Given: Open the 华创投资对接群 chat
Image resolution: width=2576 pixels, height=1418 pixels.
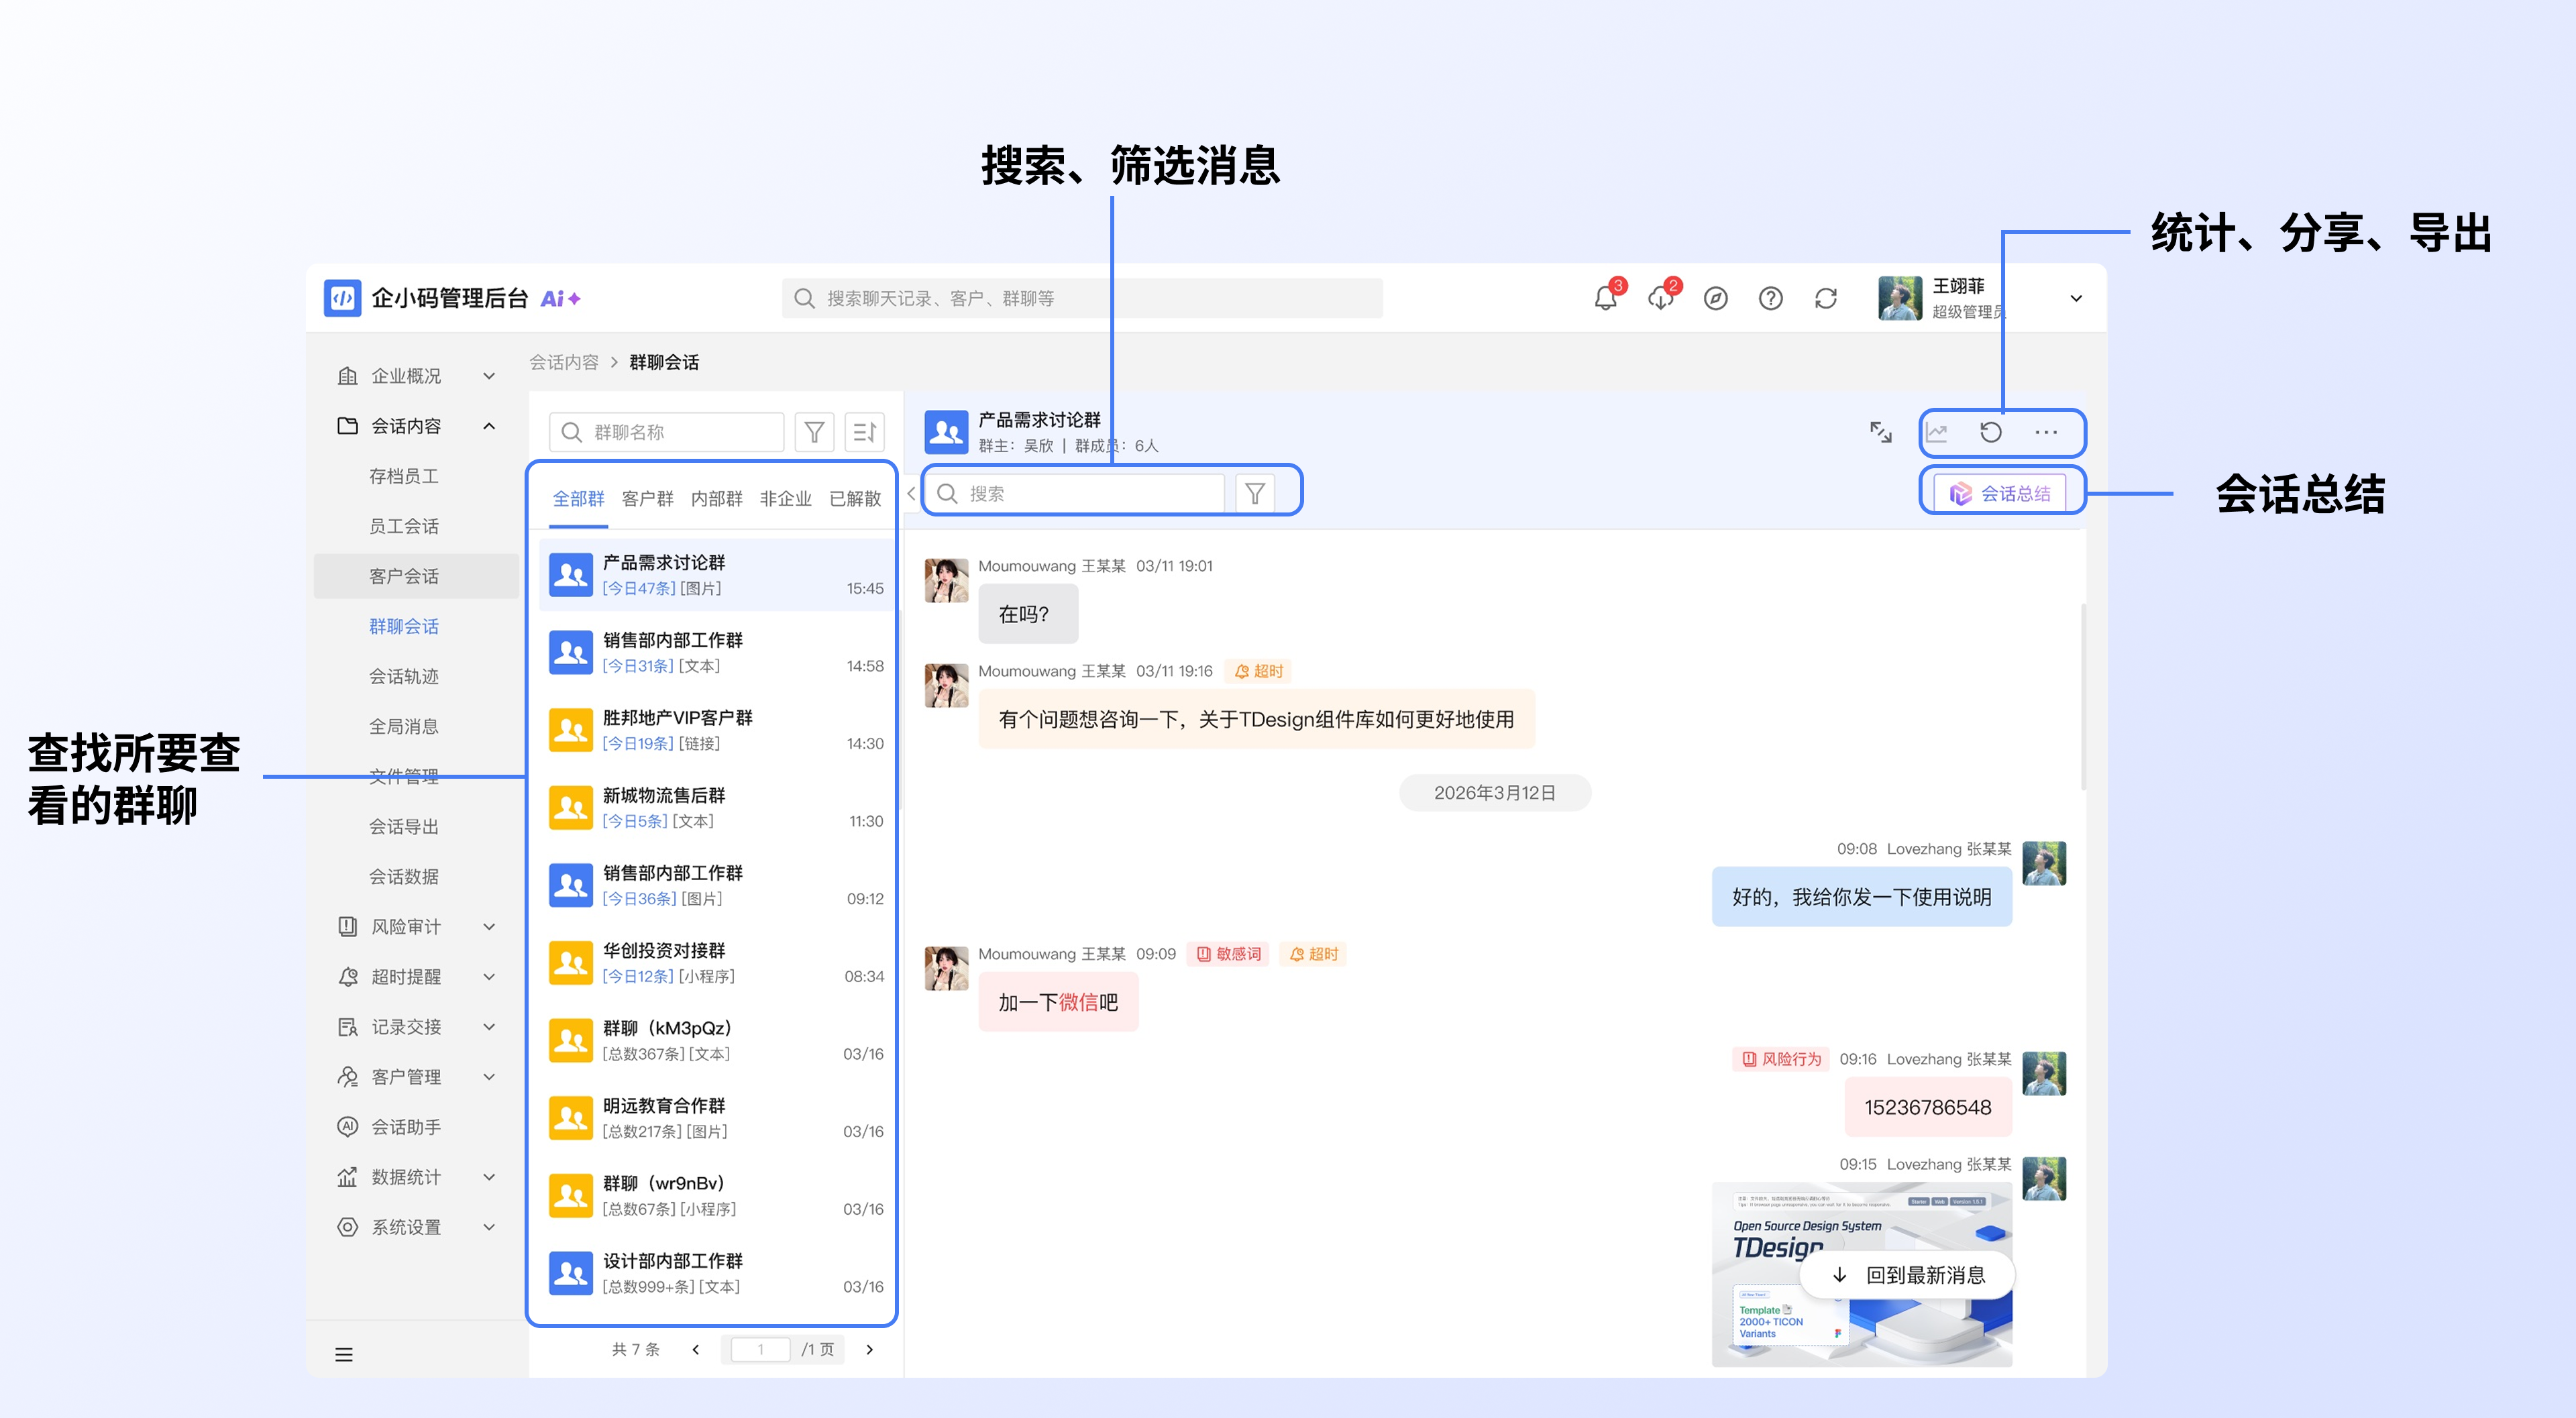Looking at the screenshot, I should point(716,963).
